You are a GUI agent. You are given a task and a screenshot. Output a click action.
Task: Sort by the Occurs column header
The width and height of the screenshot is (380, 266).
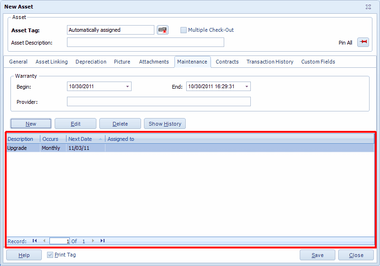pos(53,139)
